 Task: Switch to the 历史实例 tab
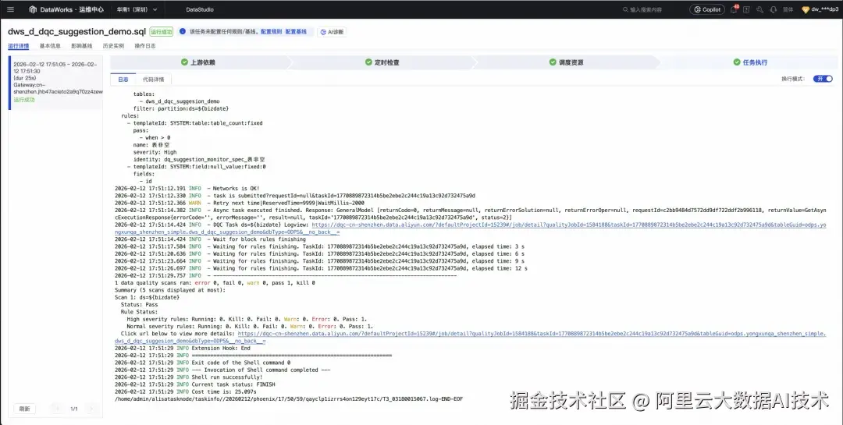(113, 46)
